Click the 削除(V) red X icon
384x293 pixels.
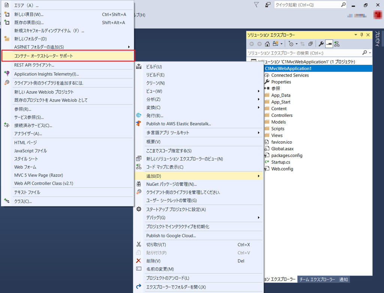pos(139,261)
